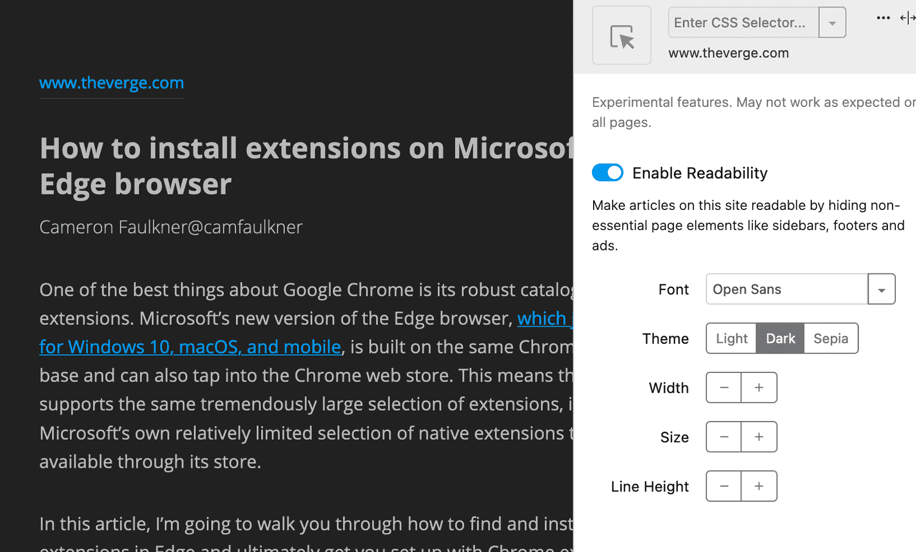The height and width of the screenshot is (552, 916).
Task: Open the three-dot more options menu
Action: click(883, 18)
